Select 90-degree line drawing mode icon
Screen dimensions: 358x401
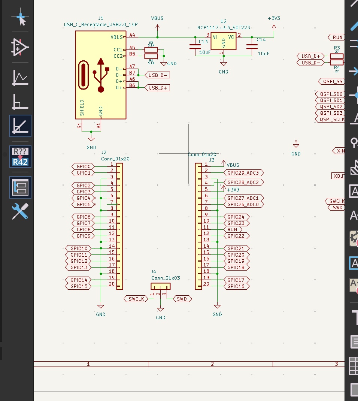click(20, 102)
